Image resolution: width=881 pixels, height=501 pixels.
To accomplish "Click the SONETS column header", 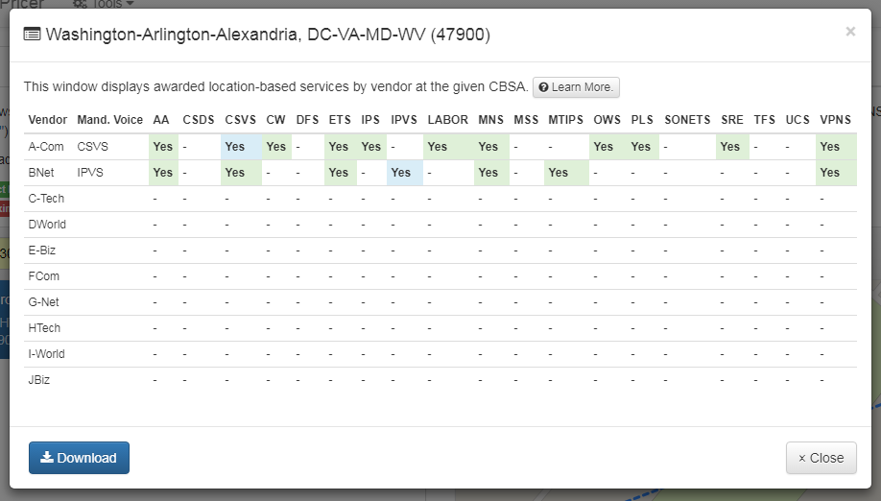I will (687, 120).
